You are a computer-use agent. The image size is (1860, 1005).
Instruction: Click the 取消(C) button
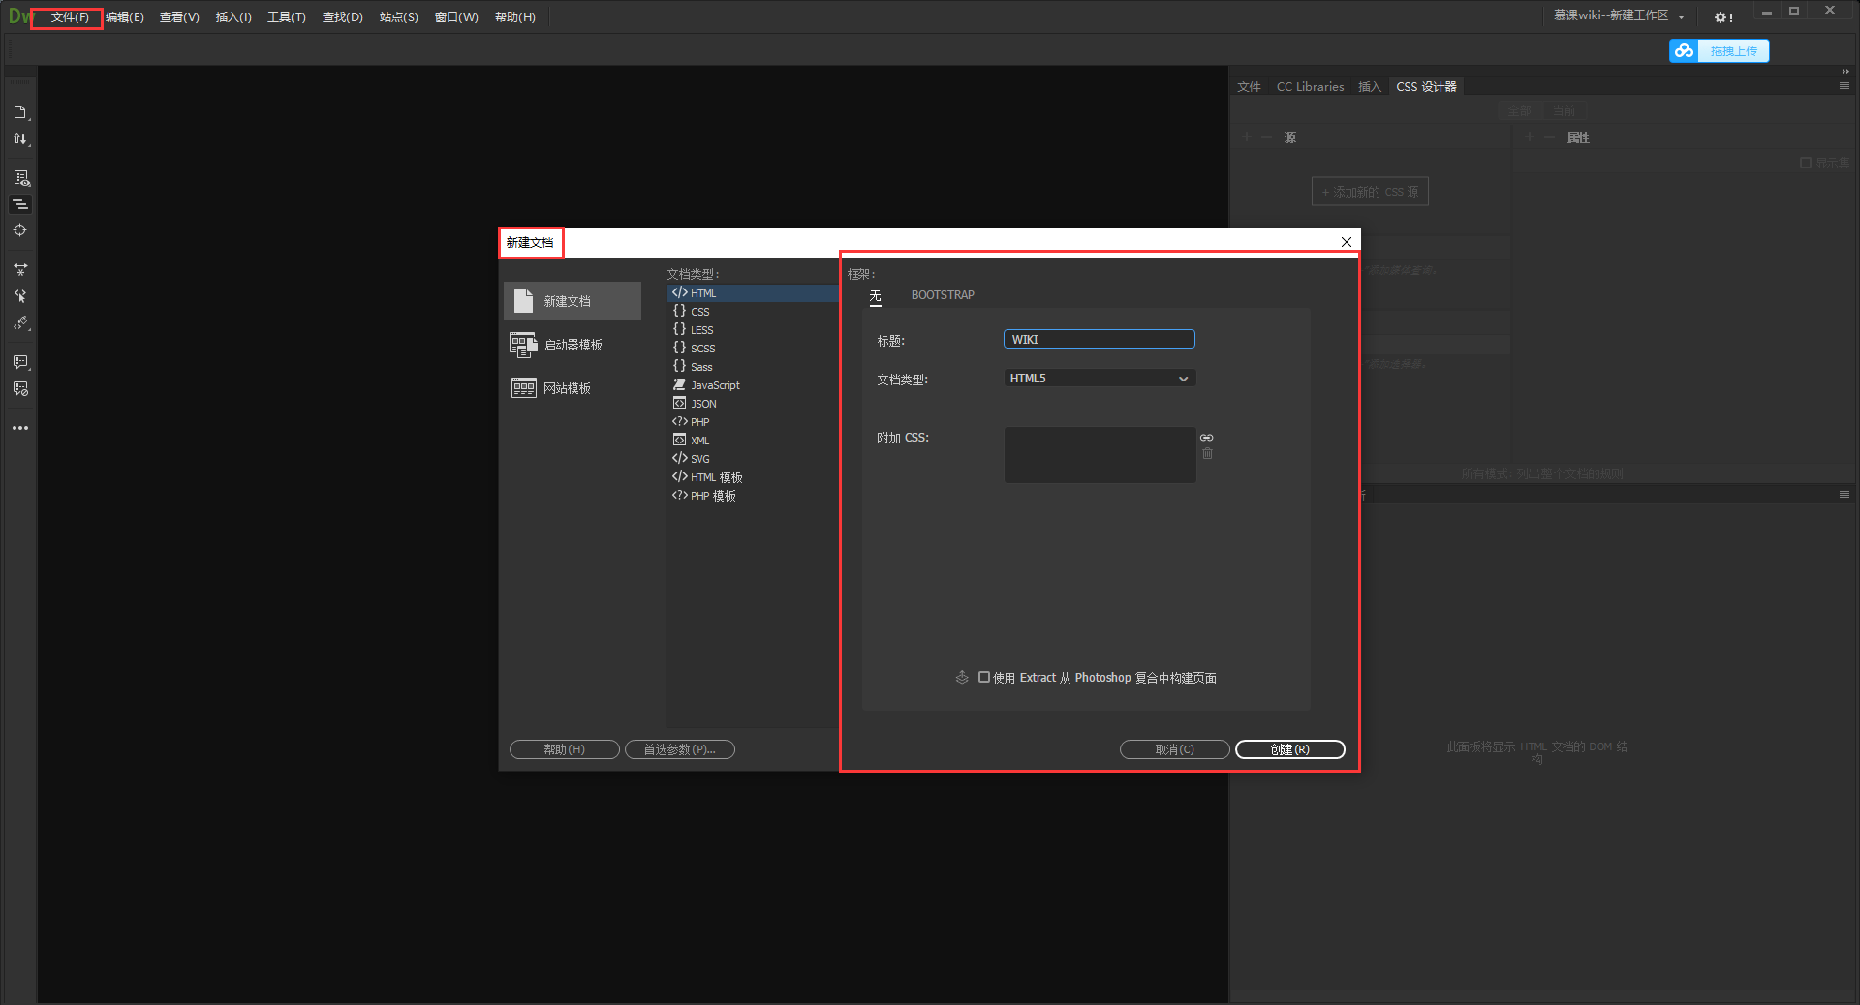[1174, 749]
